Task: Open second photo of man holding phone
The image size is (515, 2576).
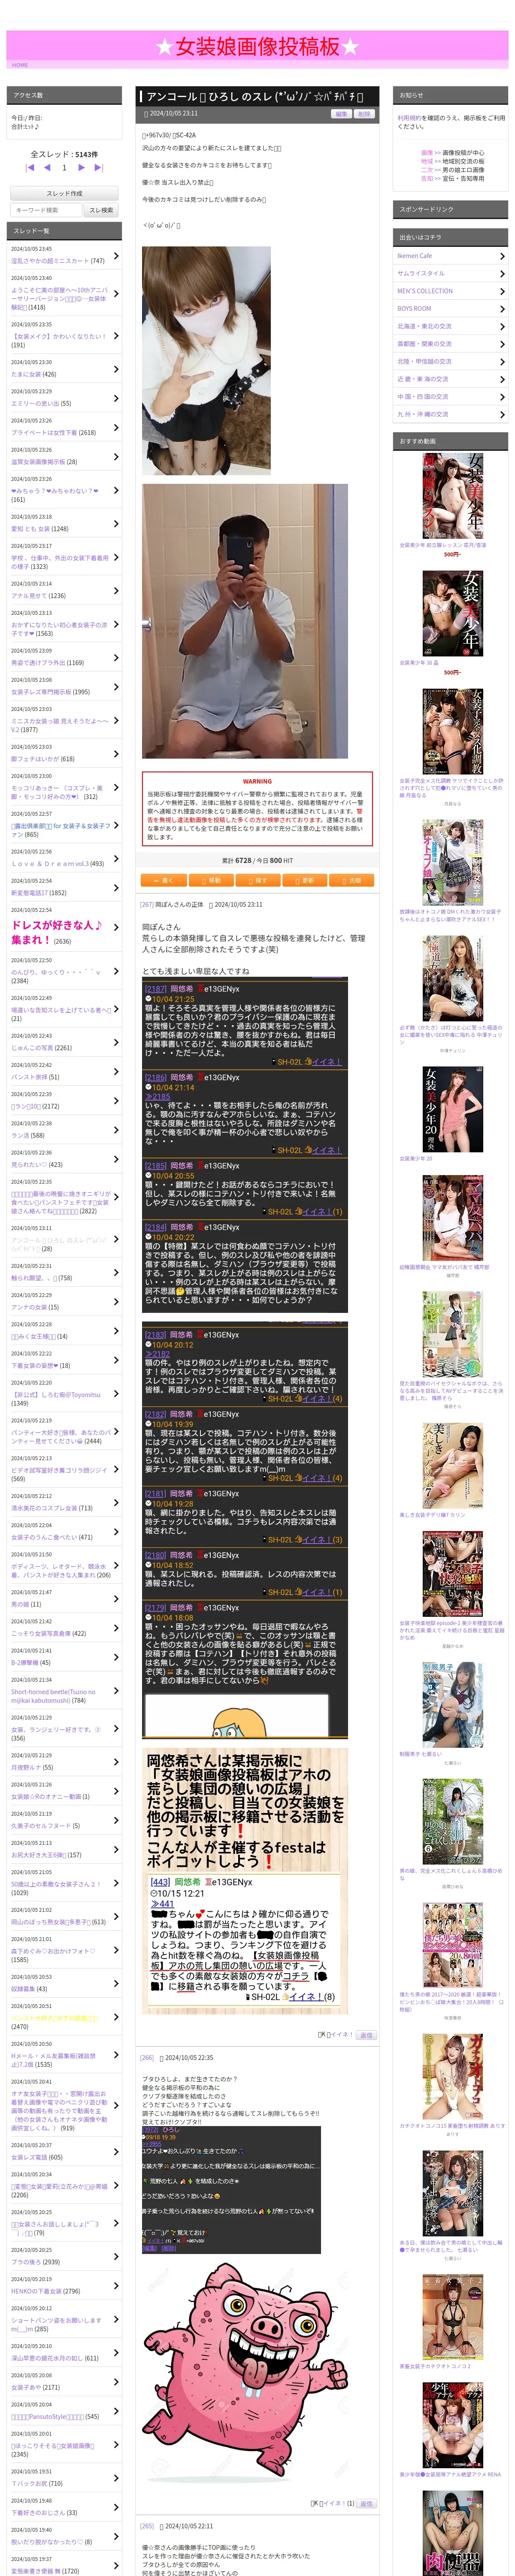Action: tap(245, 620)
